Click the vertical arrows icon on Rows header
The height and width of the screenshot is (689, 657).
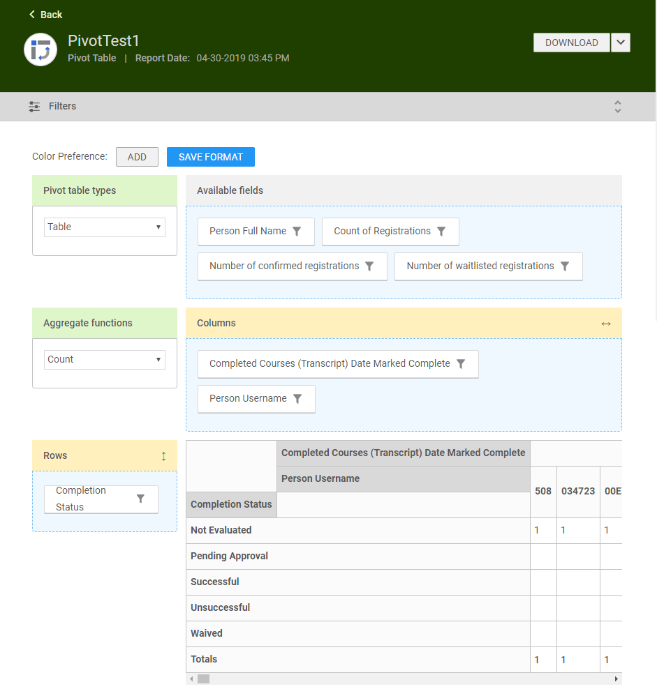pos(165,455)
